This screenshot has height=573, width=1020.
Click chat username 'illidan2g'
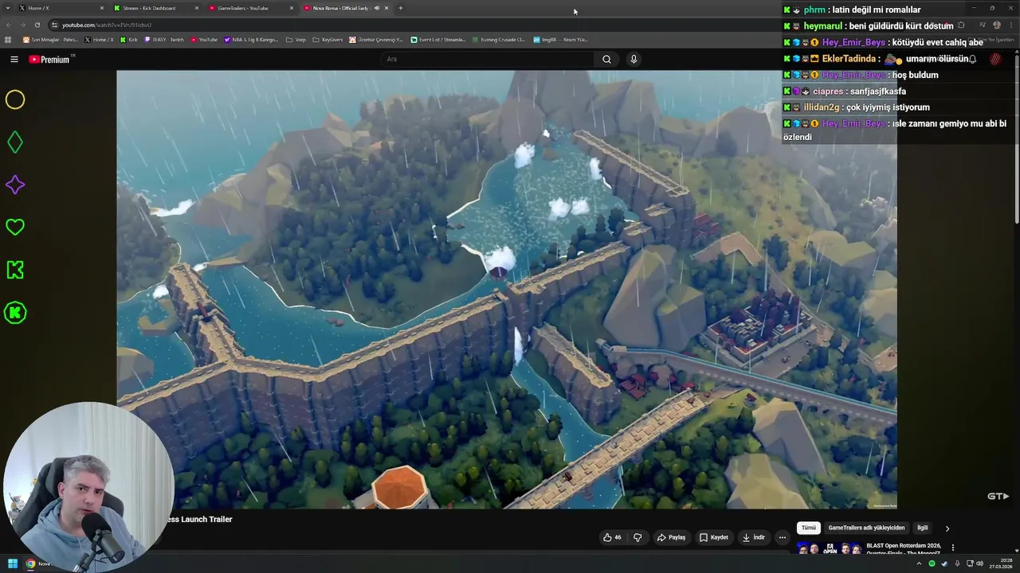(x=822, y=107)
